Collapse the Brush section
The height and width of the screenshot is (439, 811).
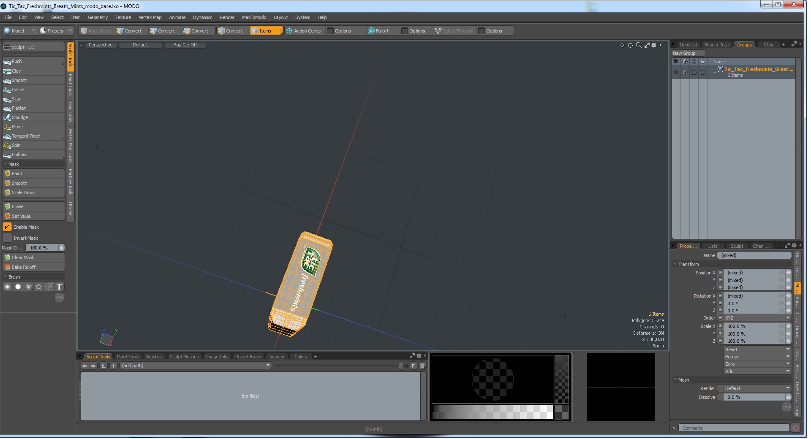point(5,277)
